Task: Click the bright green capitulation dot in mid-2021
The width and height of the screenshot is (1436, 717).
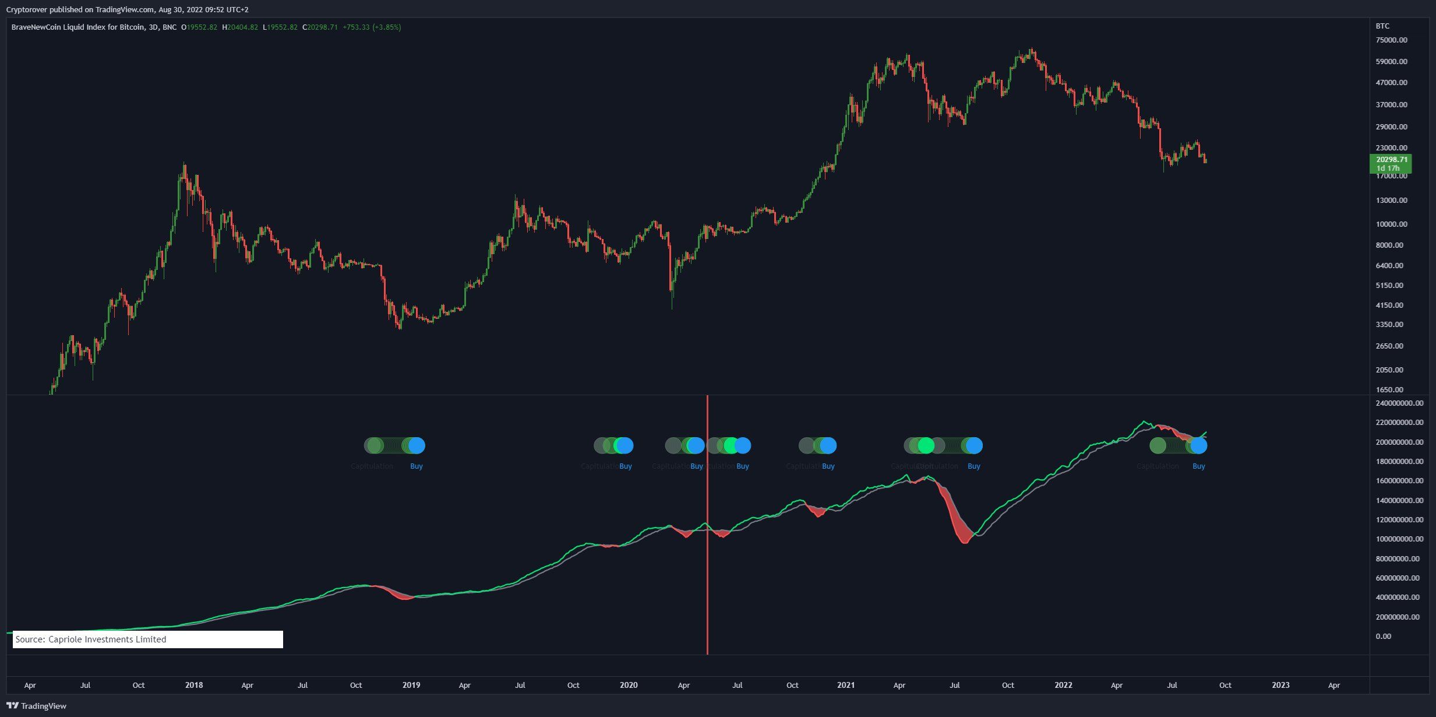Action: pyautogui.click(x=926, y=446)
